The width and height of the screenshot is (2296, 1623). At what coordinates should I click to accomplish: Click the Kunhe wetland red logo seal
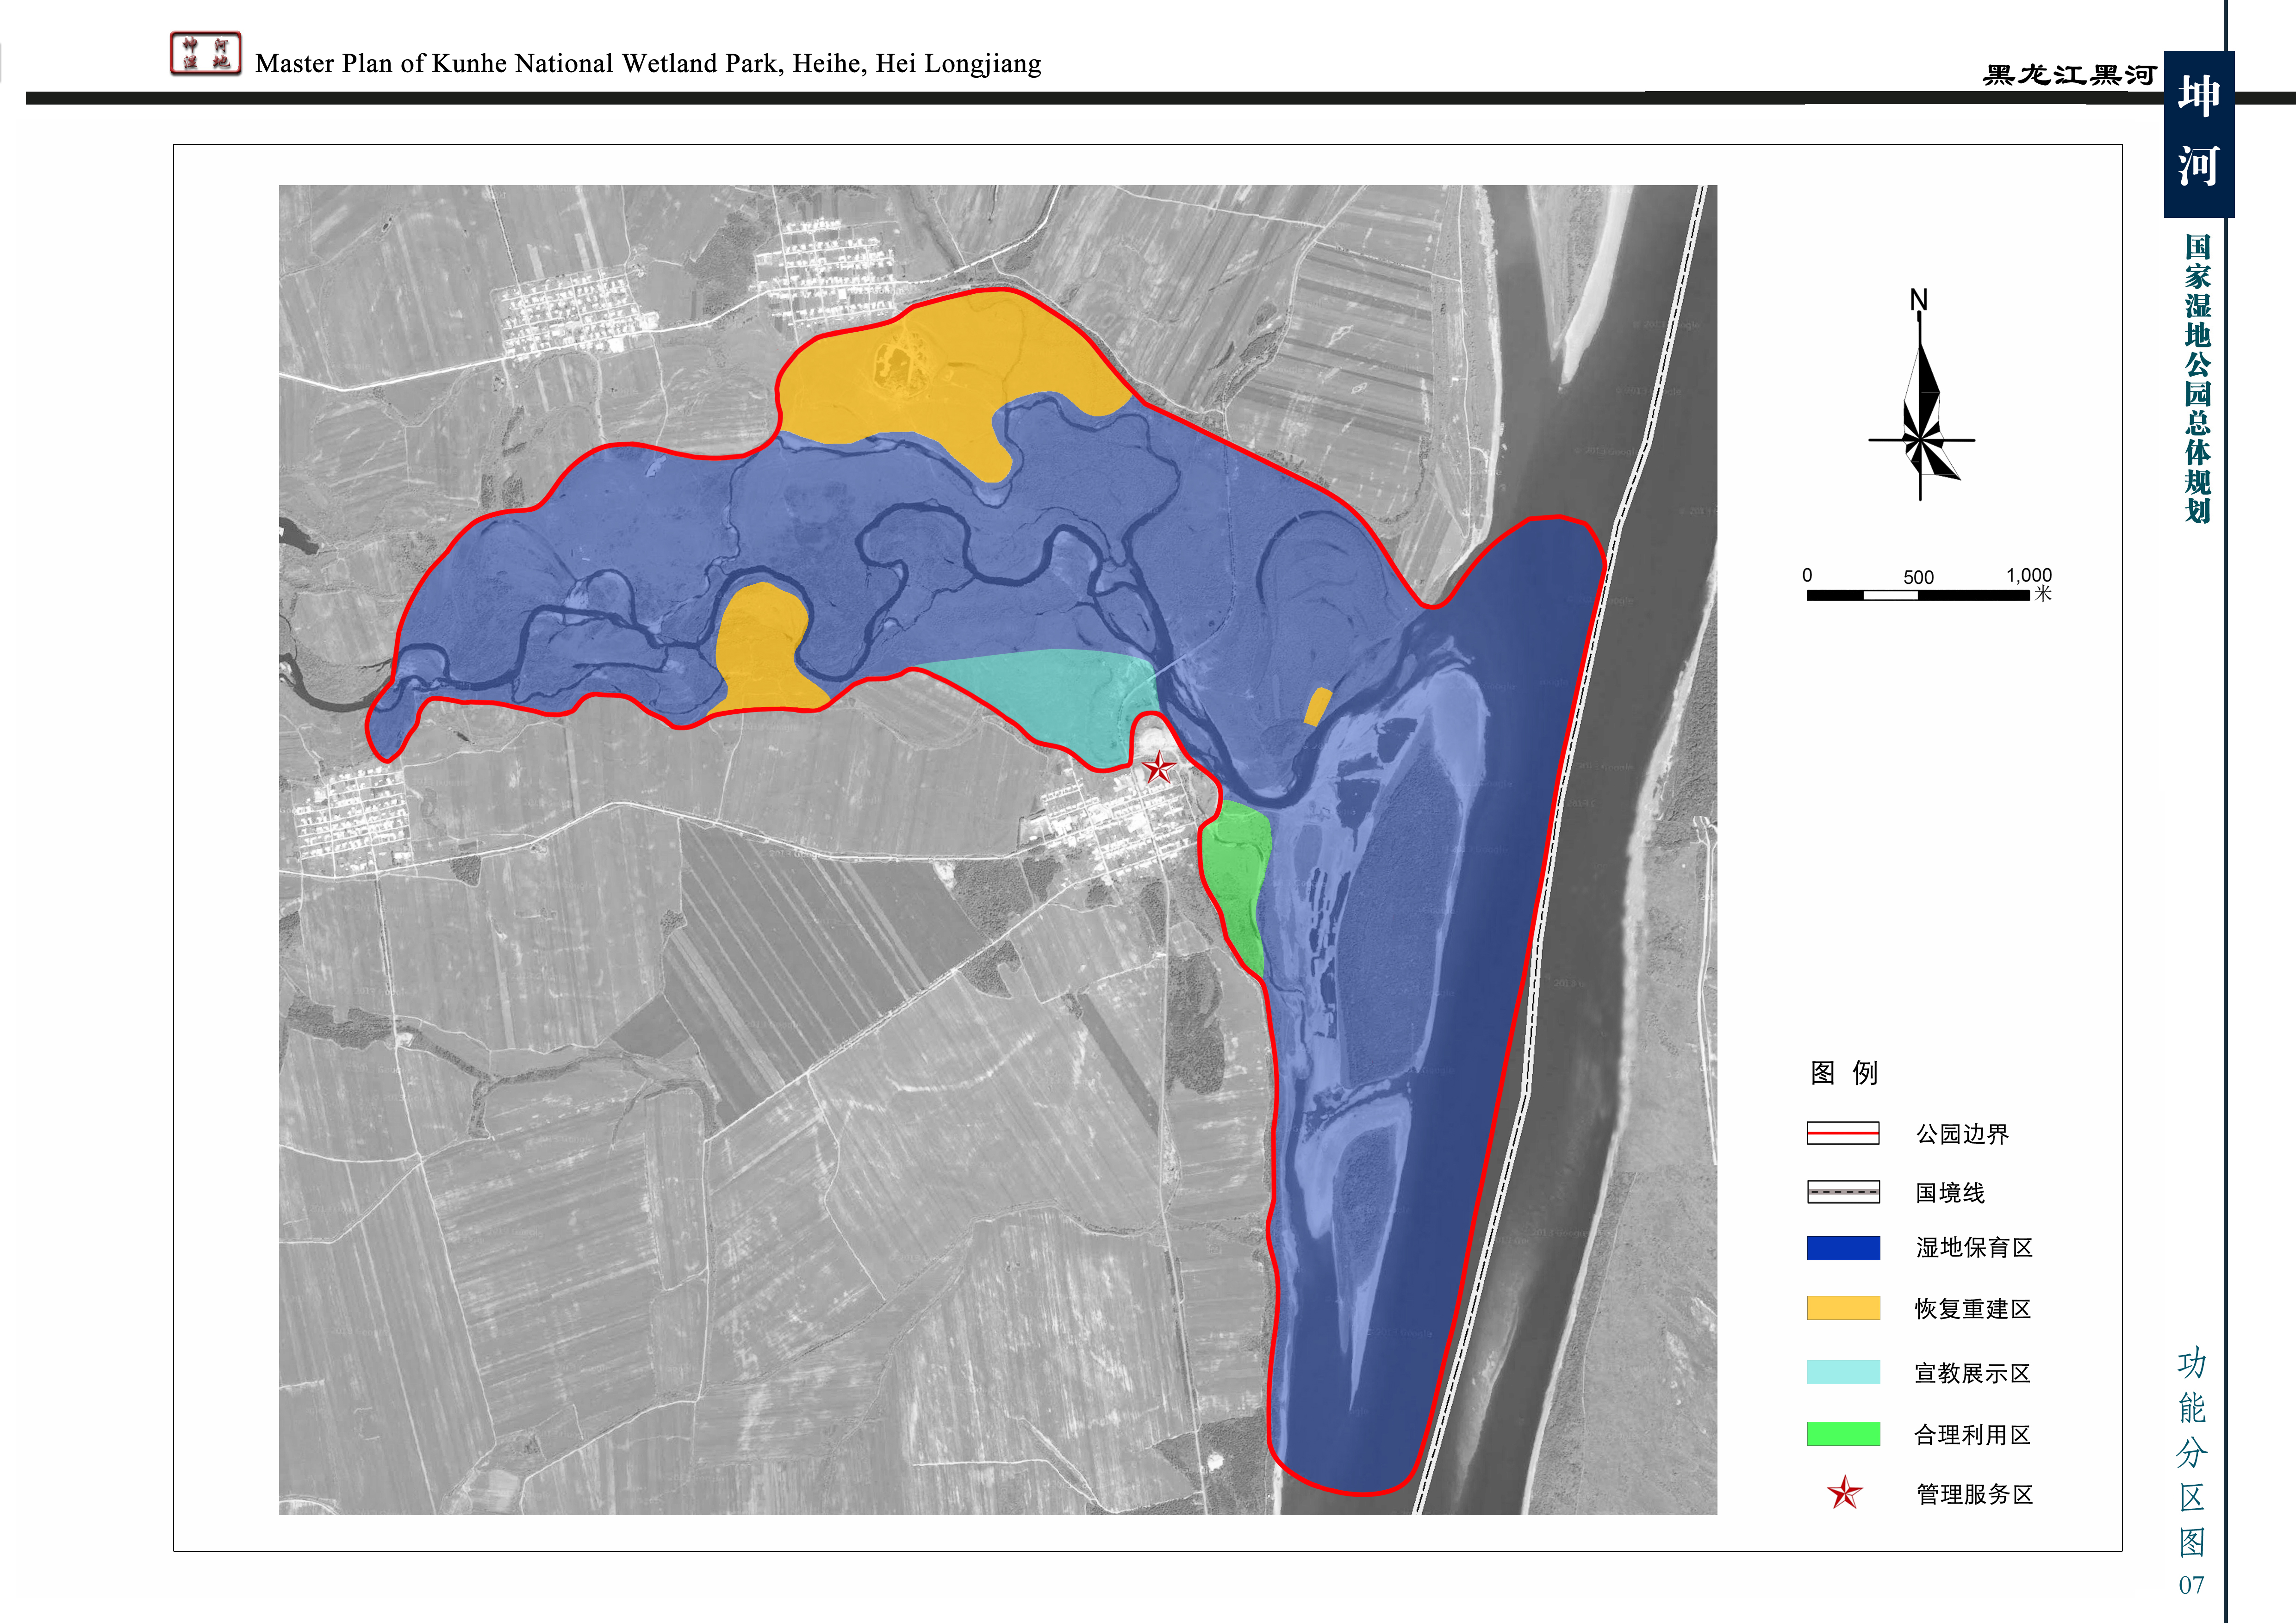pos(205,54)
